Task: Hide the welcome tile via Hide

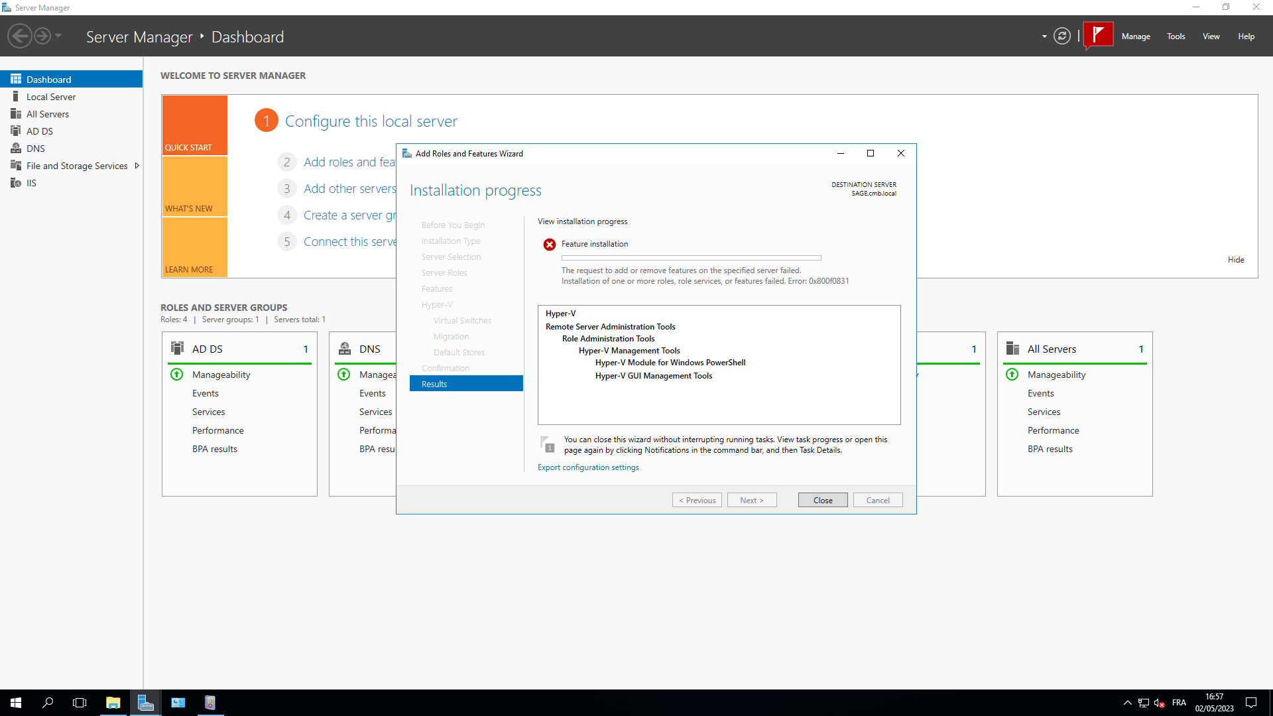Action: (x=1235, y=260)
